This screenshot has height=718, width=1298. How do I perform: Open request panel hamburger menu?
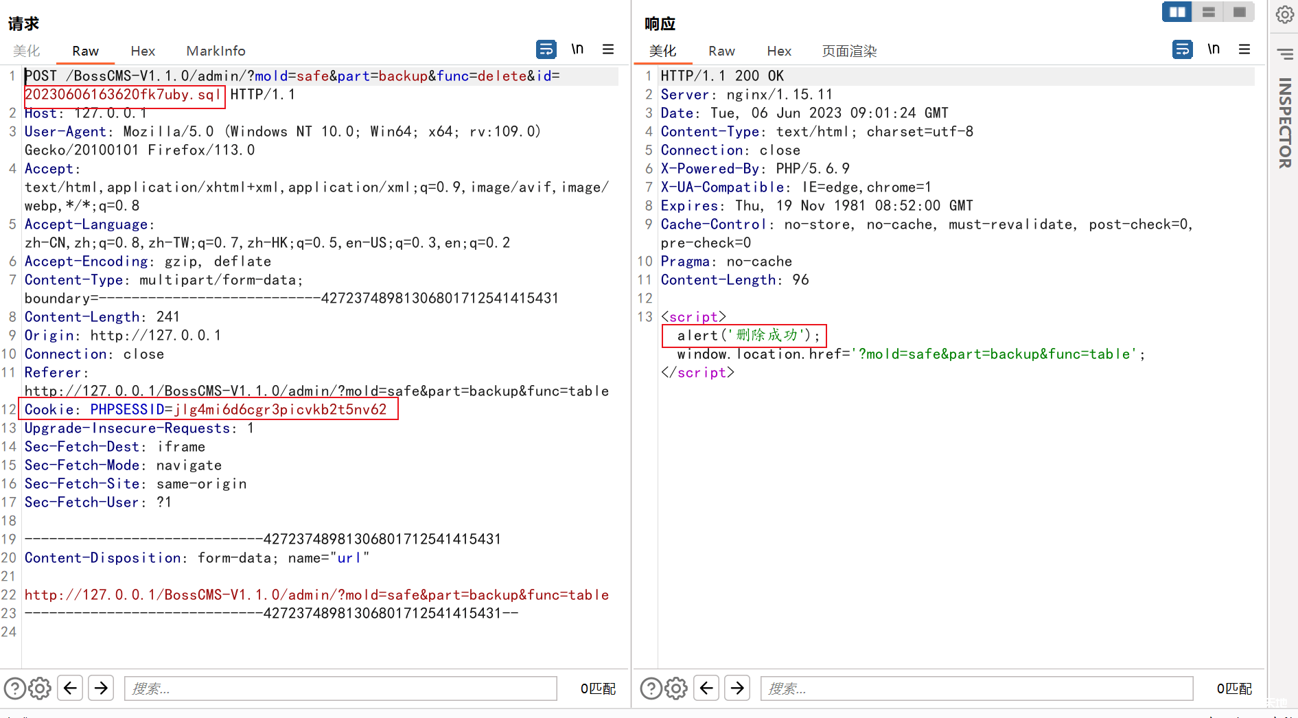[x=608, y=49]
